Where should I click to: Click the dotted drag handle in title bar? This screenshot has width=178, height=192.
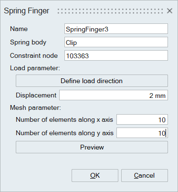[110, 11]
